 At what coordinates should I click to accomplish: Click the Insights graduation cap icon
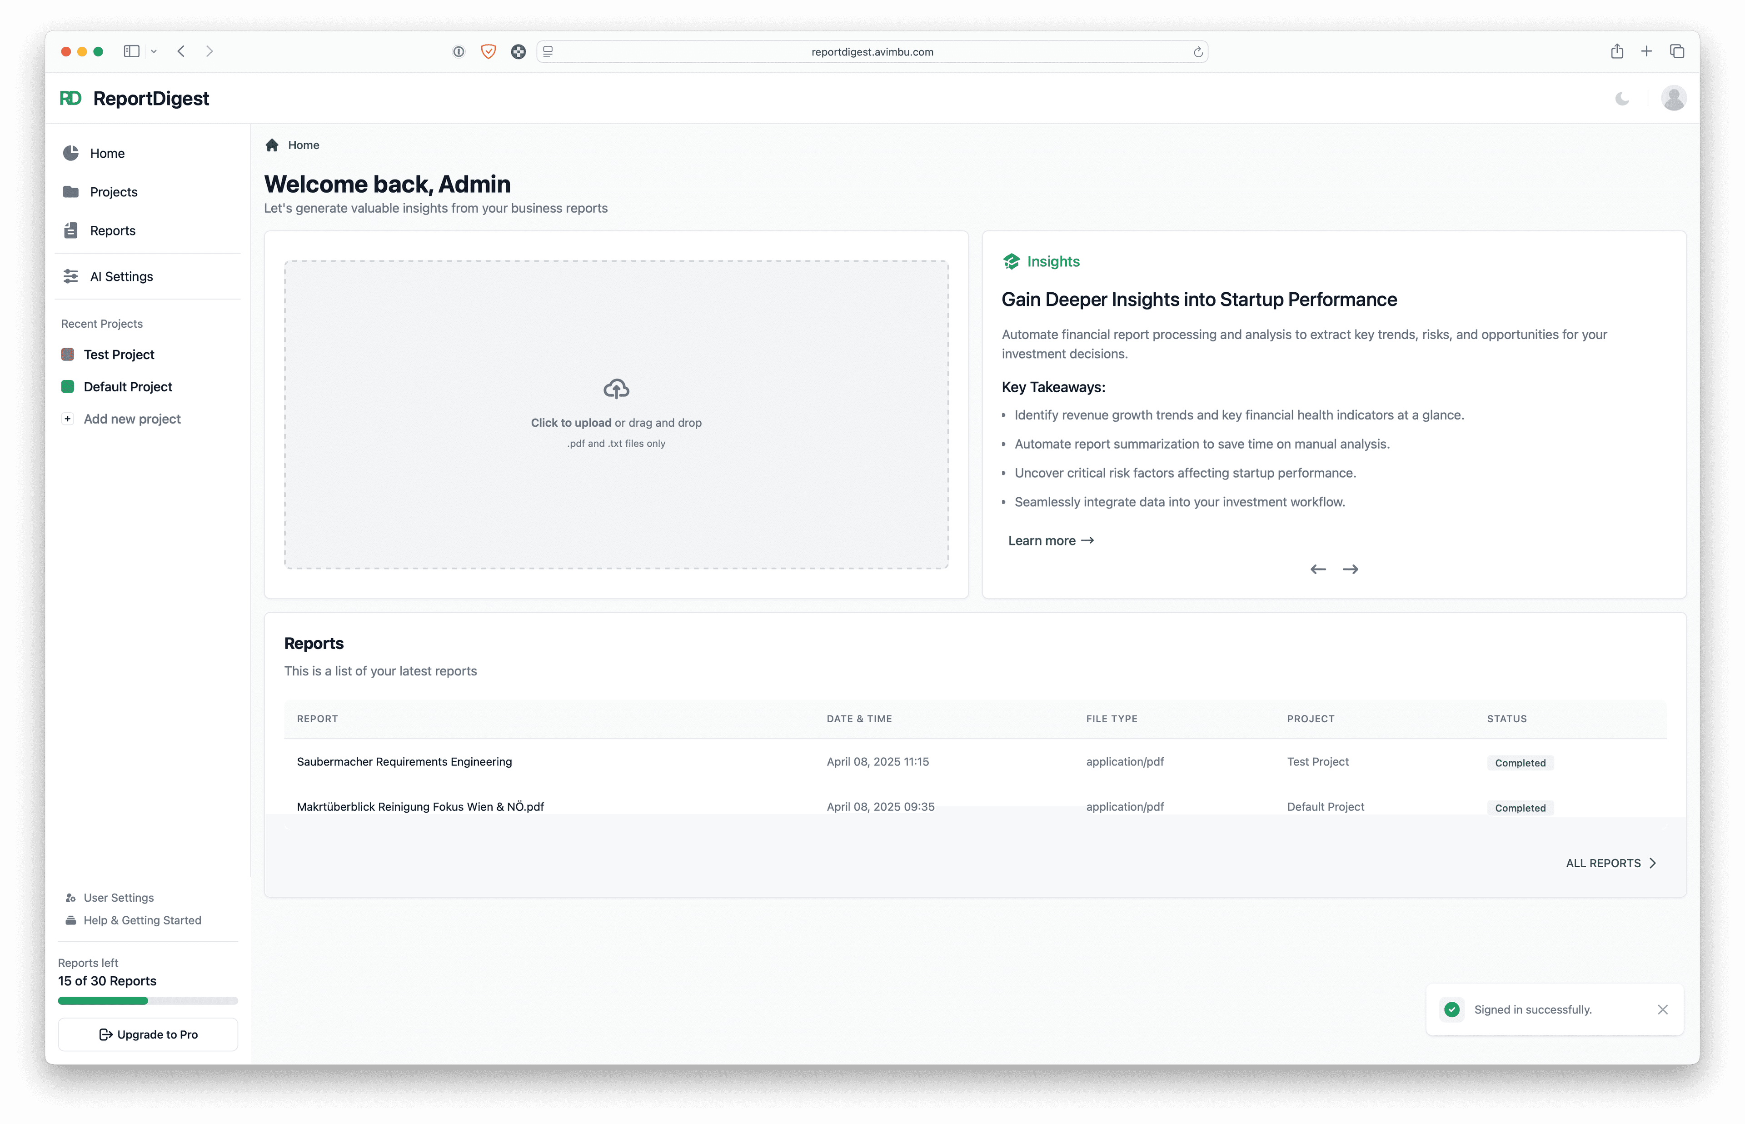pos(1011,261)
